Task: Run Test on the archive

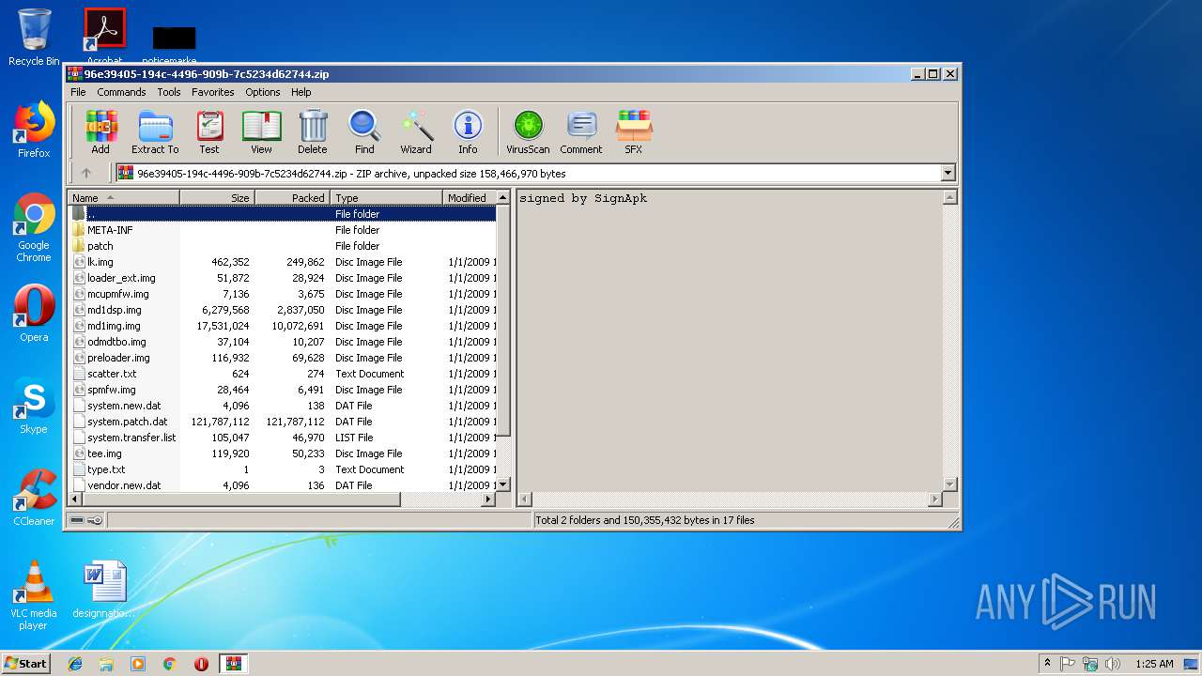Action: pos(209,131)
